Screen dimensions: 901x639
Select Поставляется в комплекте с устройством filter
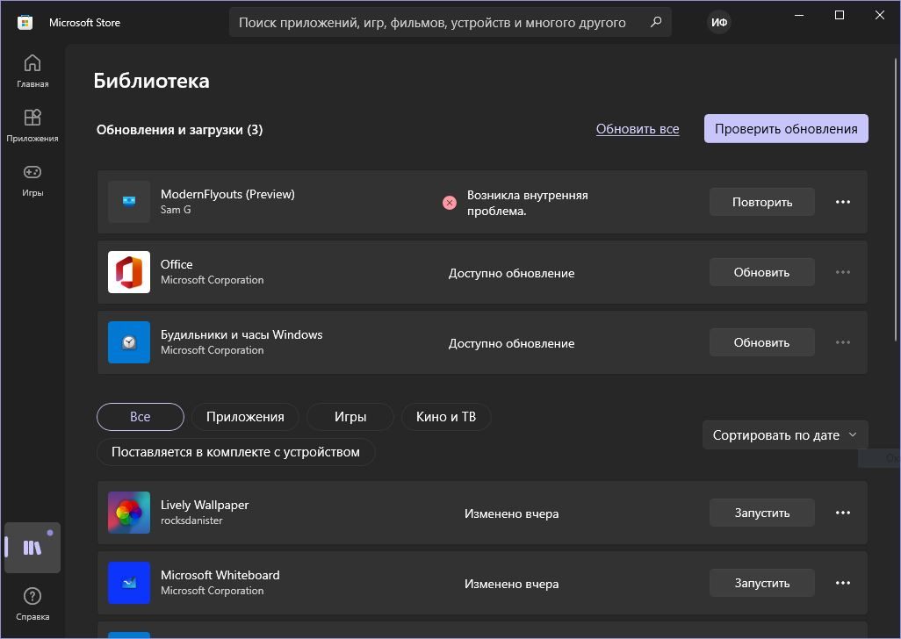(235, 452)
